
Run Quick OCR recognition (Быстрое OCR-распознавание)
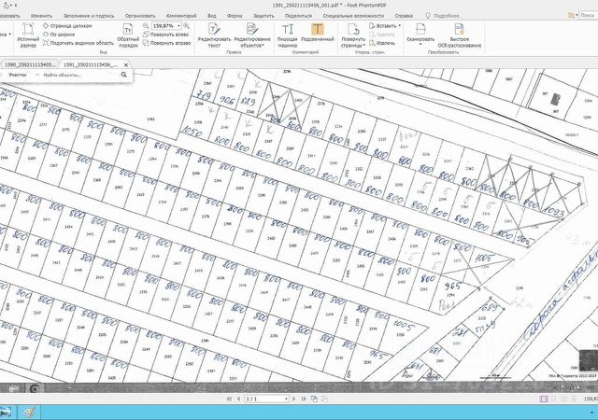(459, 35)
